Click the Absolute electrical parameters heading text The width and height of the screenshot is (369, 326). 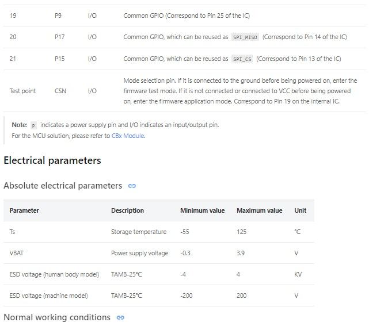[63, 186]
